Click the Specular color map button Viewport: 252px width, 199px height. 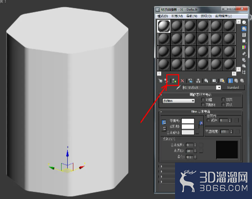(197, 132)
